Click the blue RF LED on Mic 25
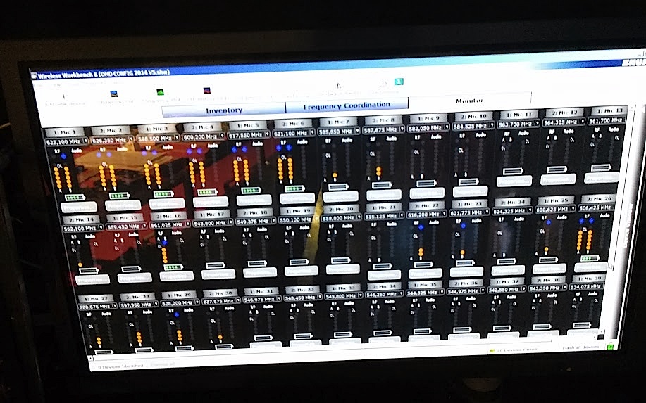The image size is (646, 403). coord(548,222)
